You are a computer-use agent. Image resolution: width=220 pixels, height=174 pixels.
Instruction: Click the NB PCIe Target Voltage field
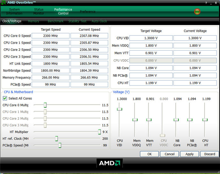click(151, 75)
